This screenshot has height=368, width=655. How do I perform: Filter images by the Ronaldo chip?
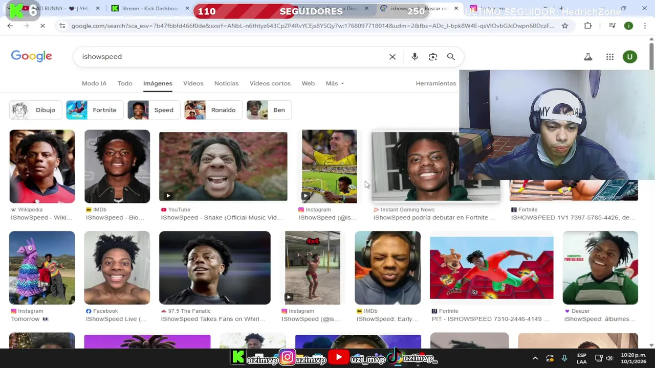pos(213,110)
